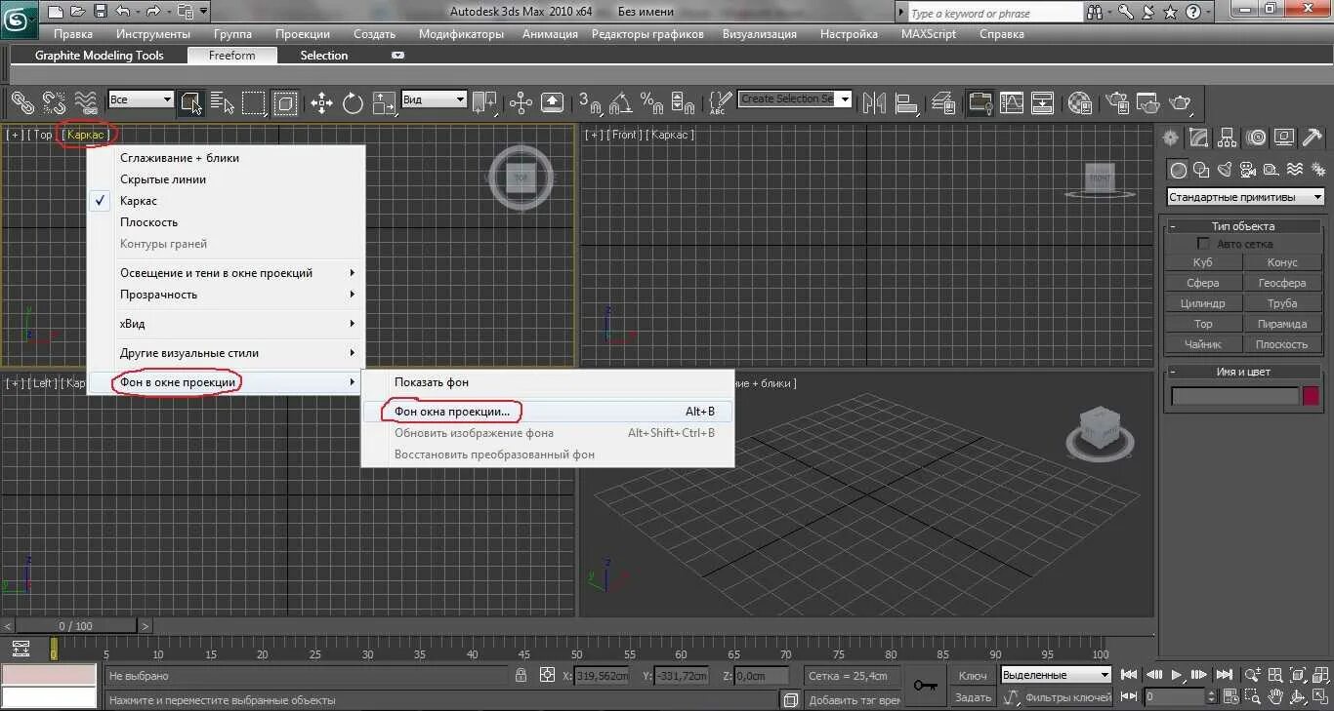Open the Schematic View icon

click(1043, 101)
